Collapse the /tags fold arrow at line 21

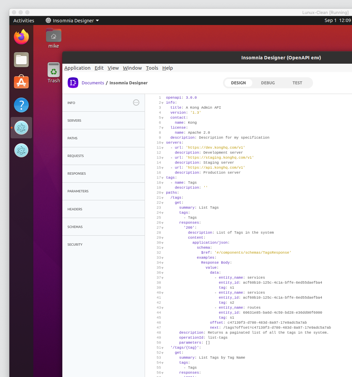tap(163, 198)
